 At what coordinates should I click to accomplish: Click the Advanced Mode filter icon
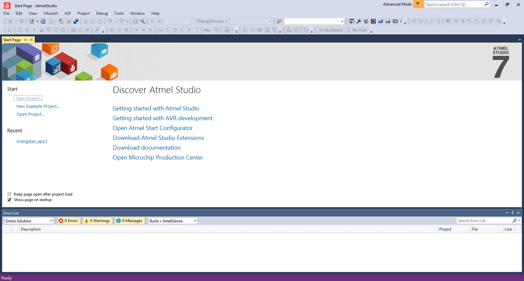pos(418,4)
